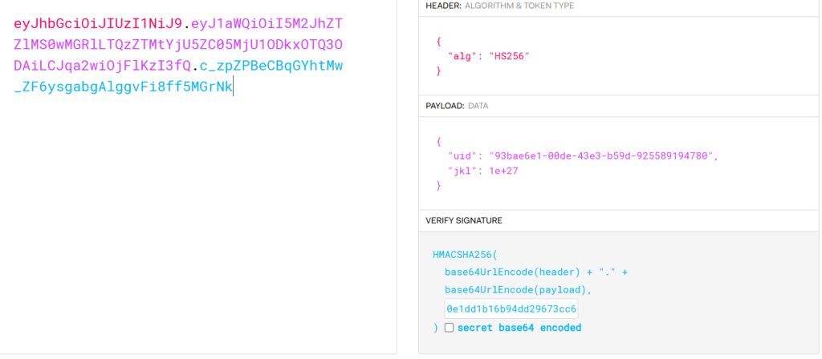Click the HMACSHA256( function text
Image resolution: width=822 pixels, height=359 pixels.
click(465, 255)
